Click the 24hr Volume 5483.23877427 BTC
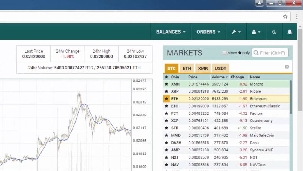Viewport: 303px width, 171px height. pyautogui.click(x=74, y=68)
